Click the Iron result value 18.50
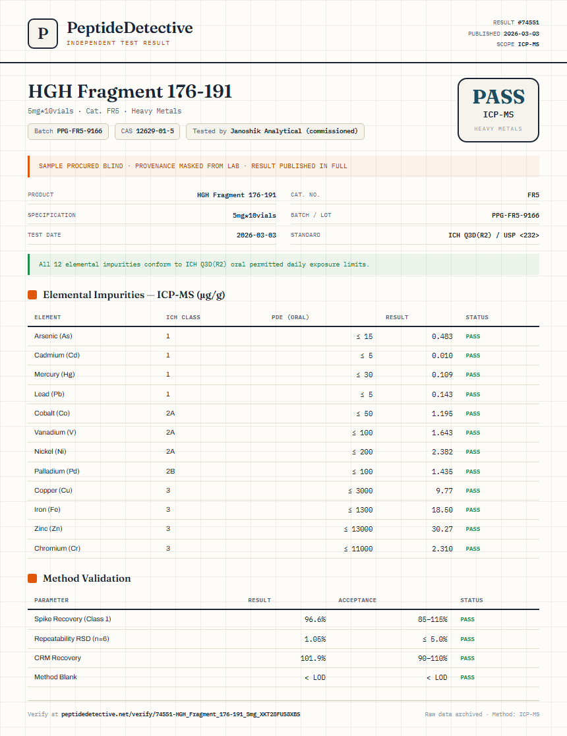567x736 pixels. (442, 510)
